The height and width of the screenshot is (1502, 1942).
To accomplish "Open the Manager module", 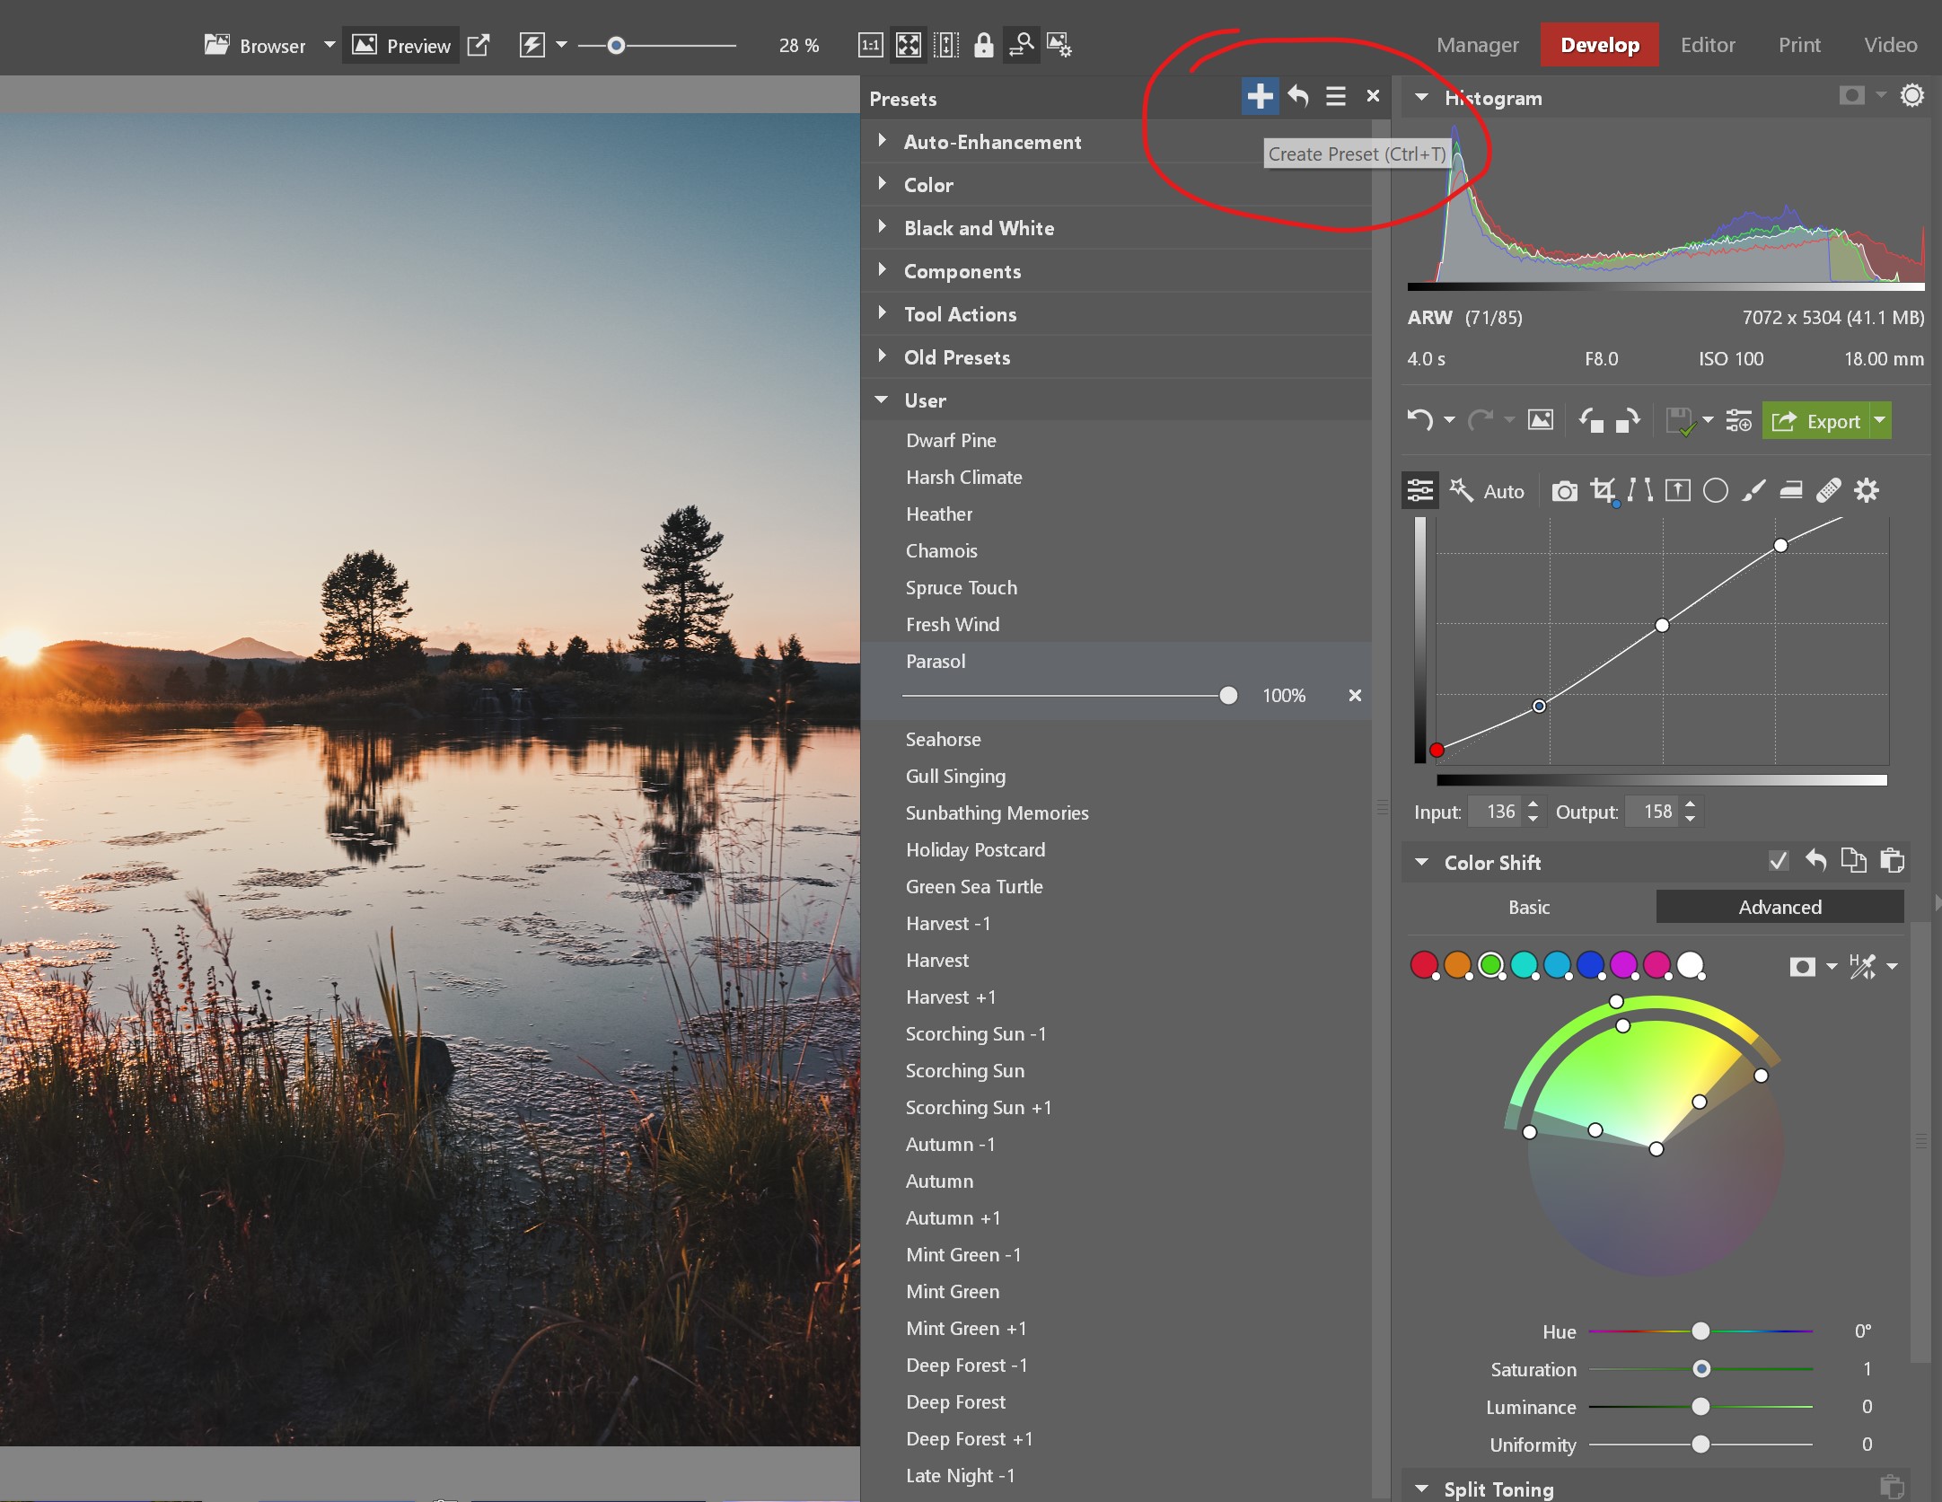I will [x=1476, y=45].
